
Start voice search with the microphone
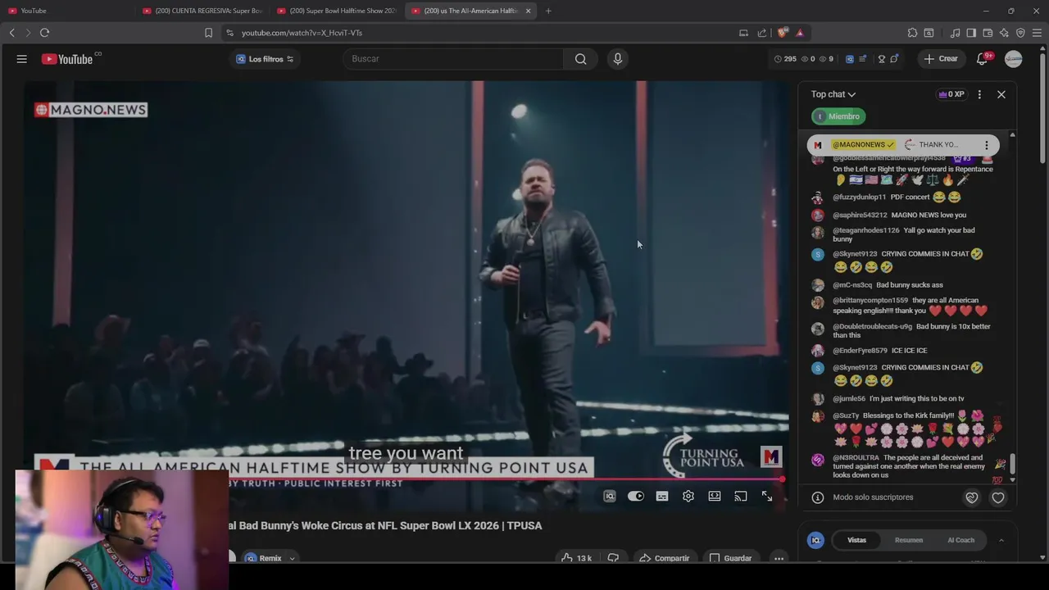click(618, 59)
